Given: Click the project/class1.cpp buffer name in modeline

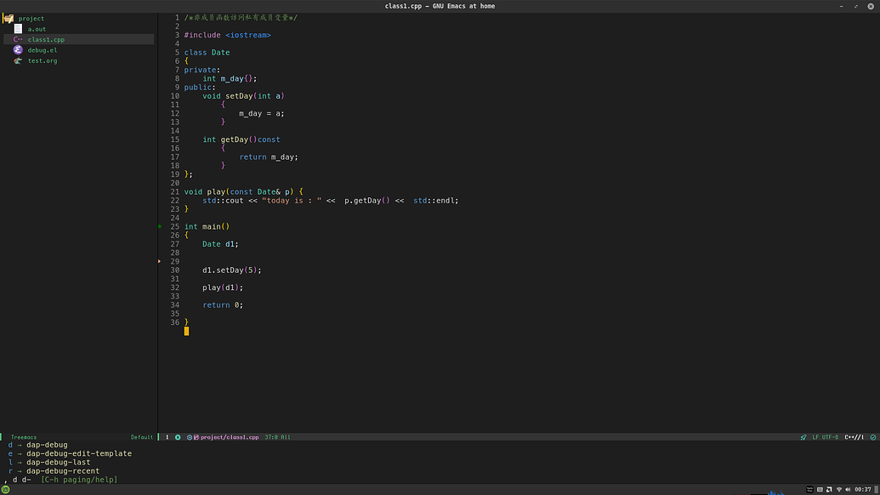Looking at the screenshot, I should [x=230, y=437].
